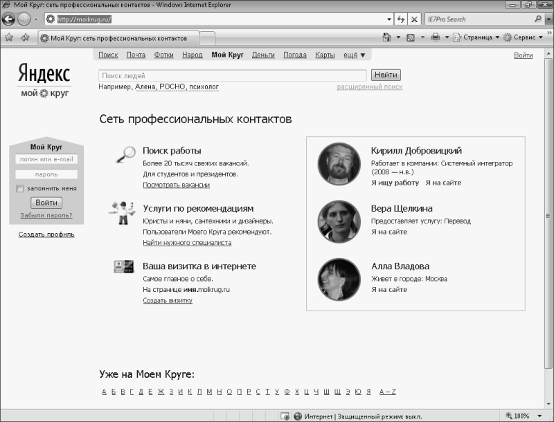This screenshot has width=554, height=422.
Task: Expand the address bar history dropdown
Action: click(389, 19)
